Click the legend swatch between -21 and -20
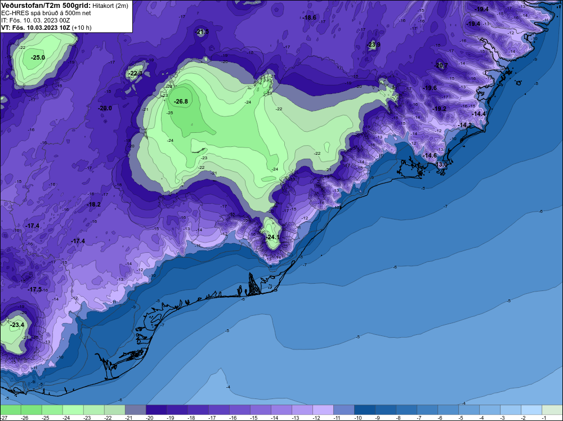The width and height of the screenshot is (563, 421). click(x=135, y=410)
